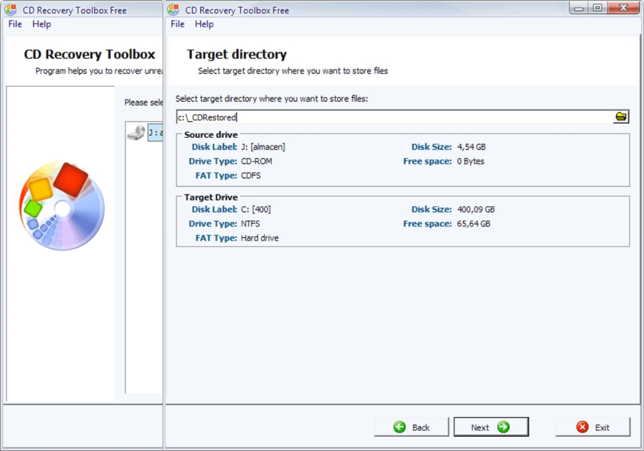The width and height of the screenshot is (644, 451).
Task: Select the J: drive entry in the background list
Action: tap(155, 133)
